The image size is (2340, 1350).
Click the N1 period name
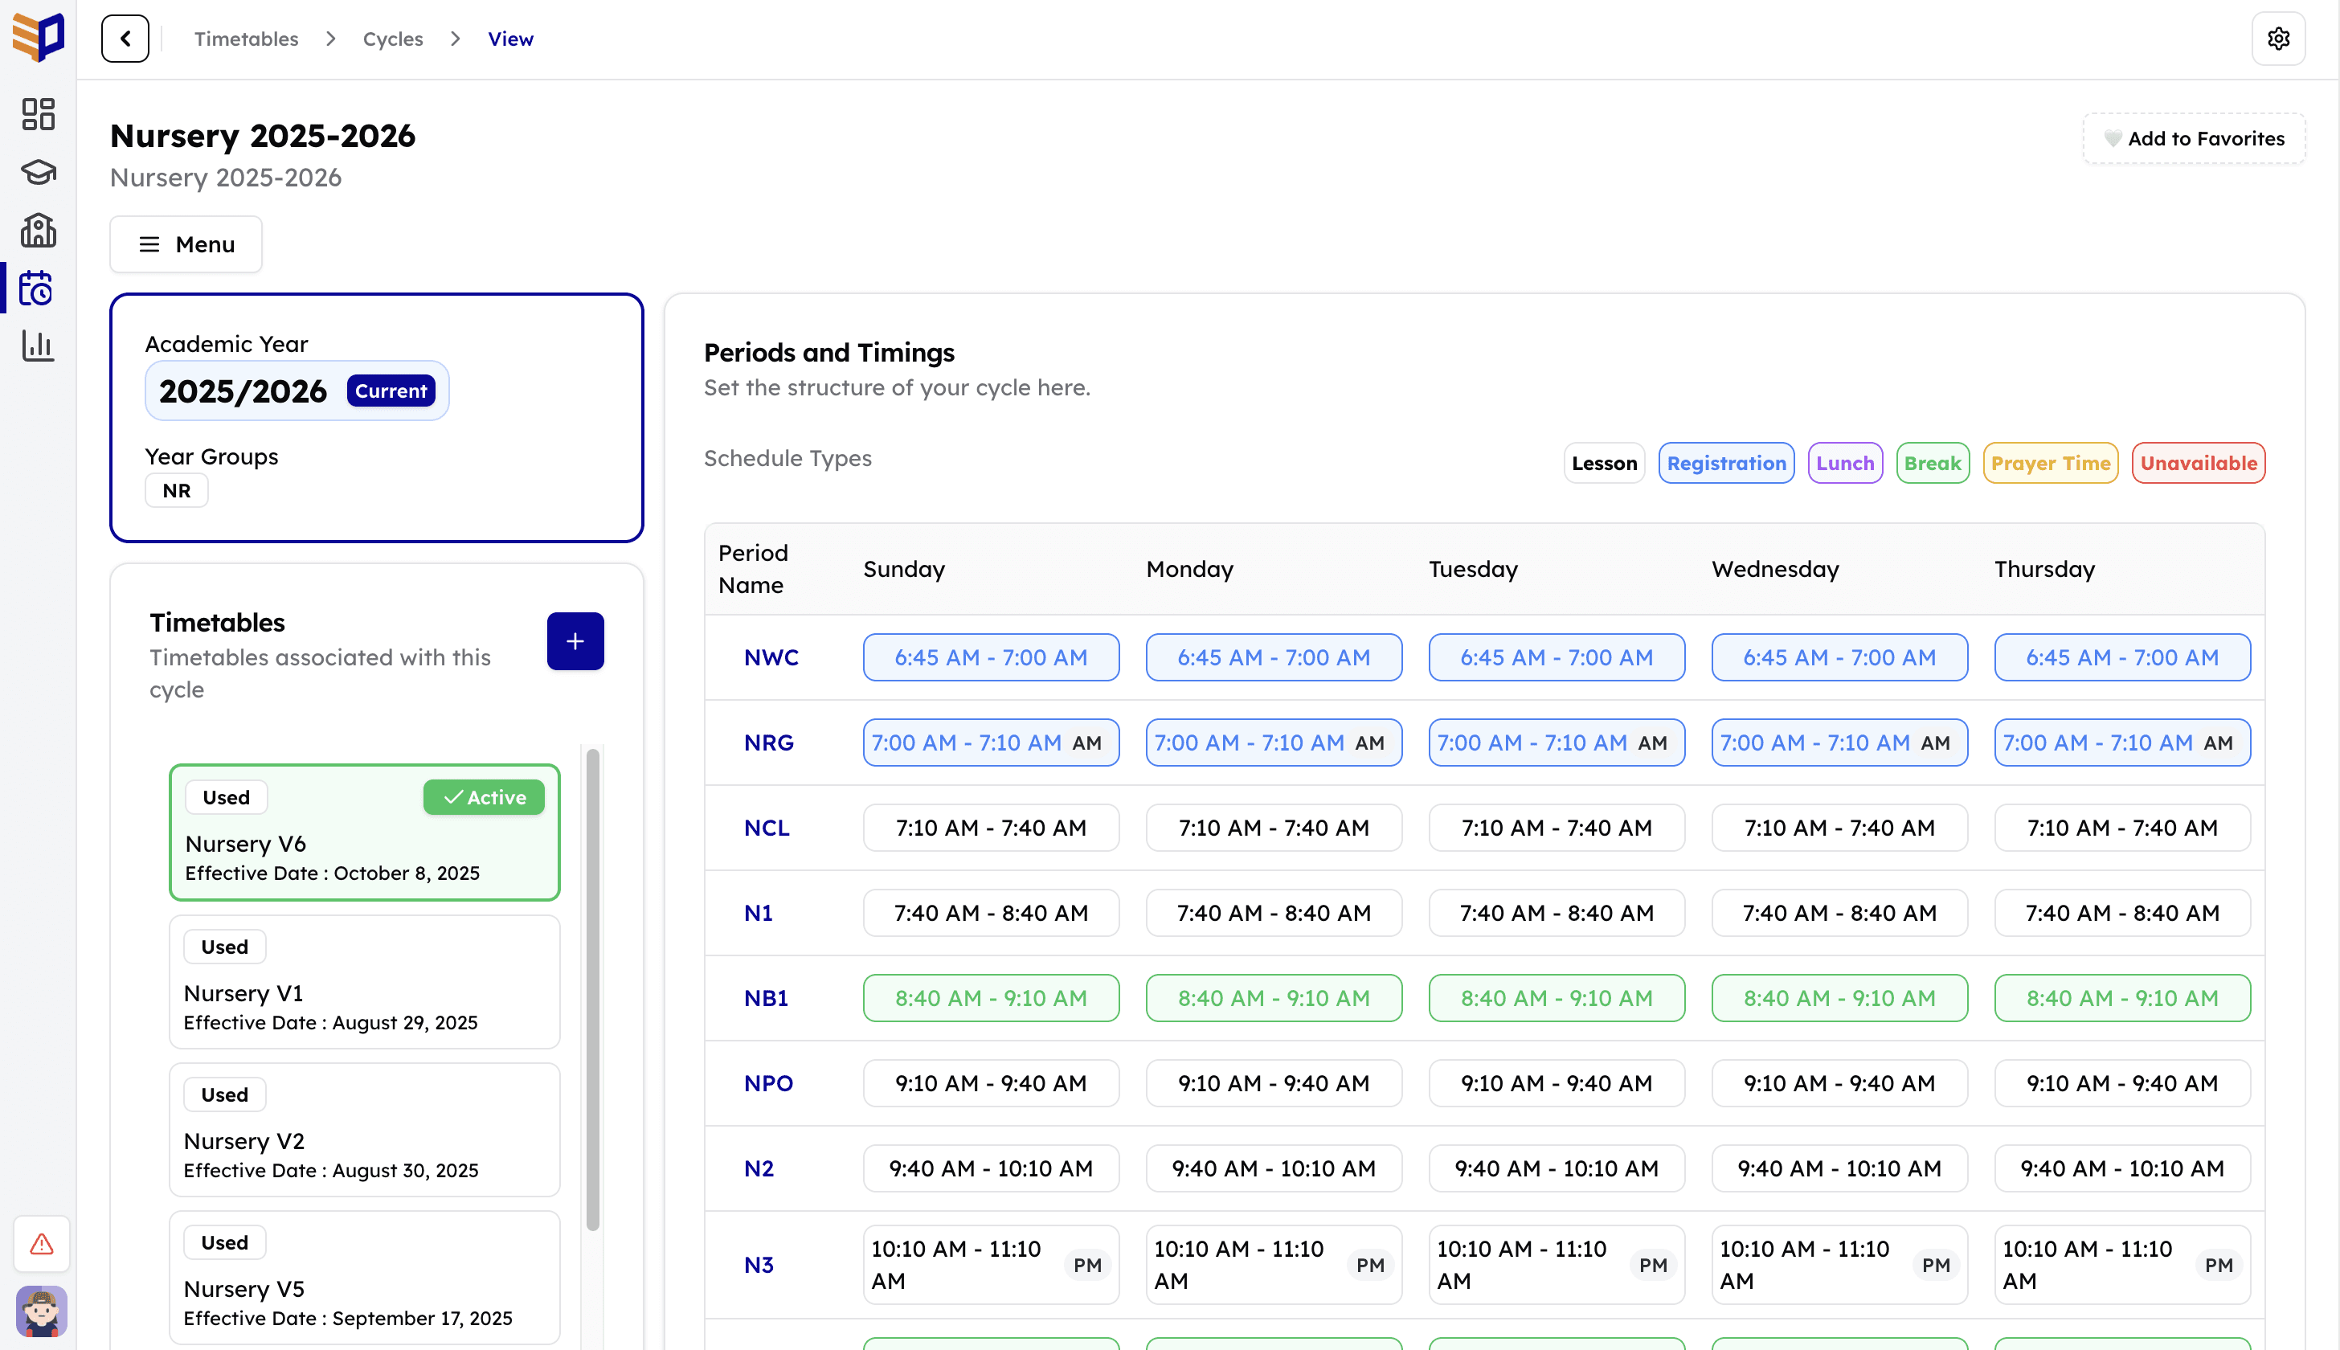759,914
